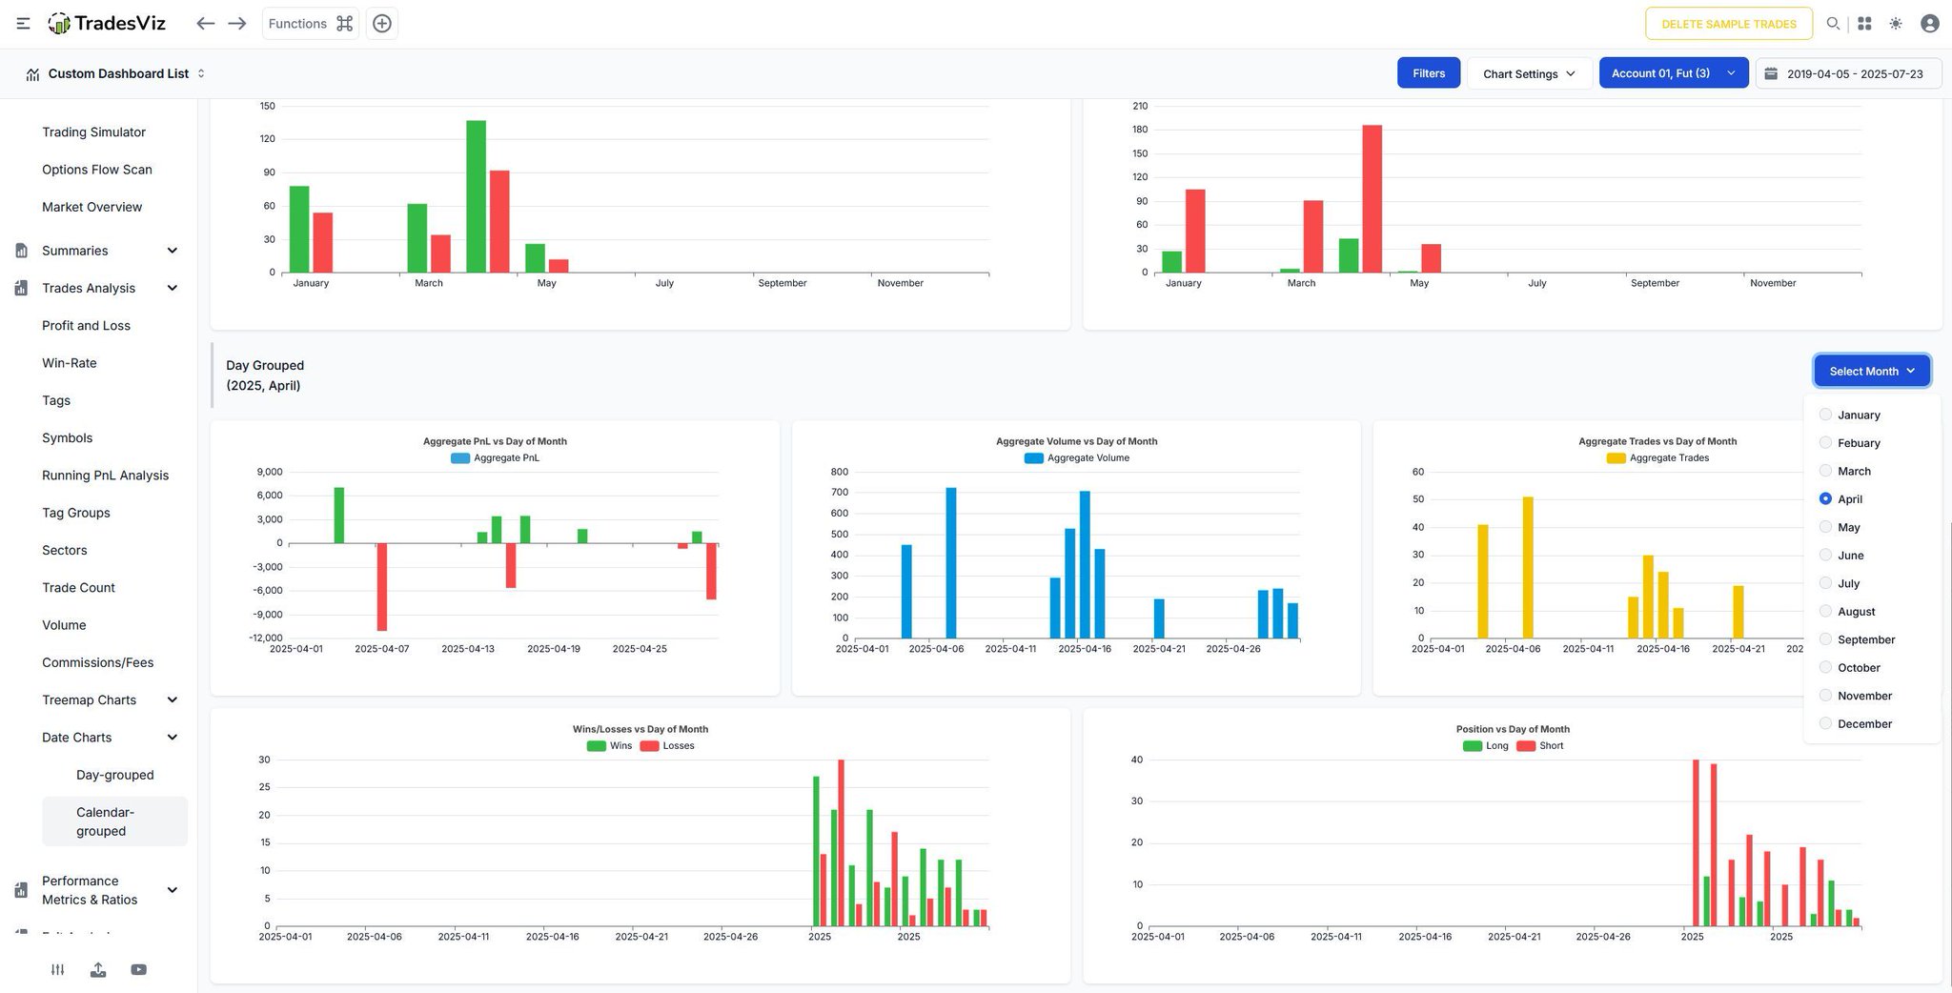The image size is (1952, 993).
Task: Choose May in the month list
Action: coord(1840,527)
